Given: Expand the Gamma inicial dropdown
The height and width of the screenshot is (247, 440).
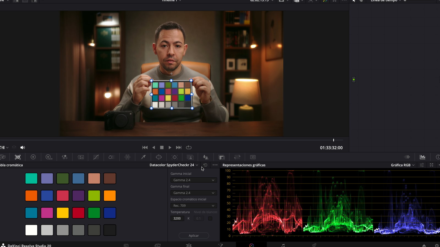Looking at the screenshot, I should coord(194,180).
